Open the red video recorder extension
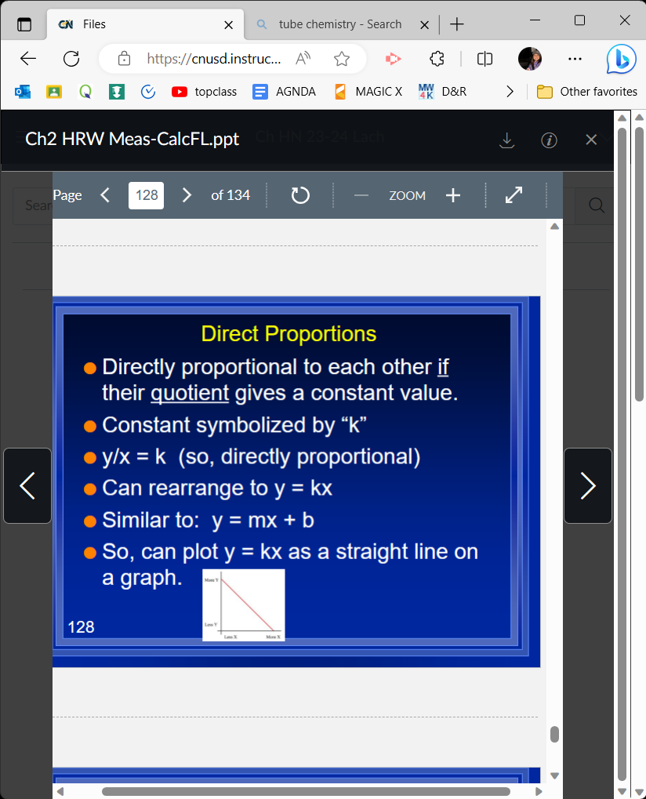Viewport: 646px width, 799px height. 393,59
